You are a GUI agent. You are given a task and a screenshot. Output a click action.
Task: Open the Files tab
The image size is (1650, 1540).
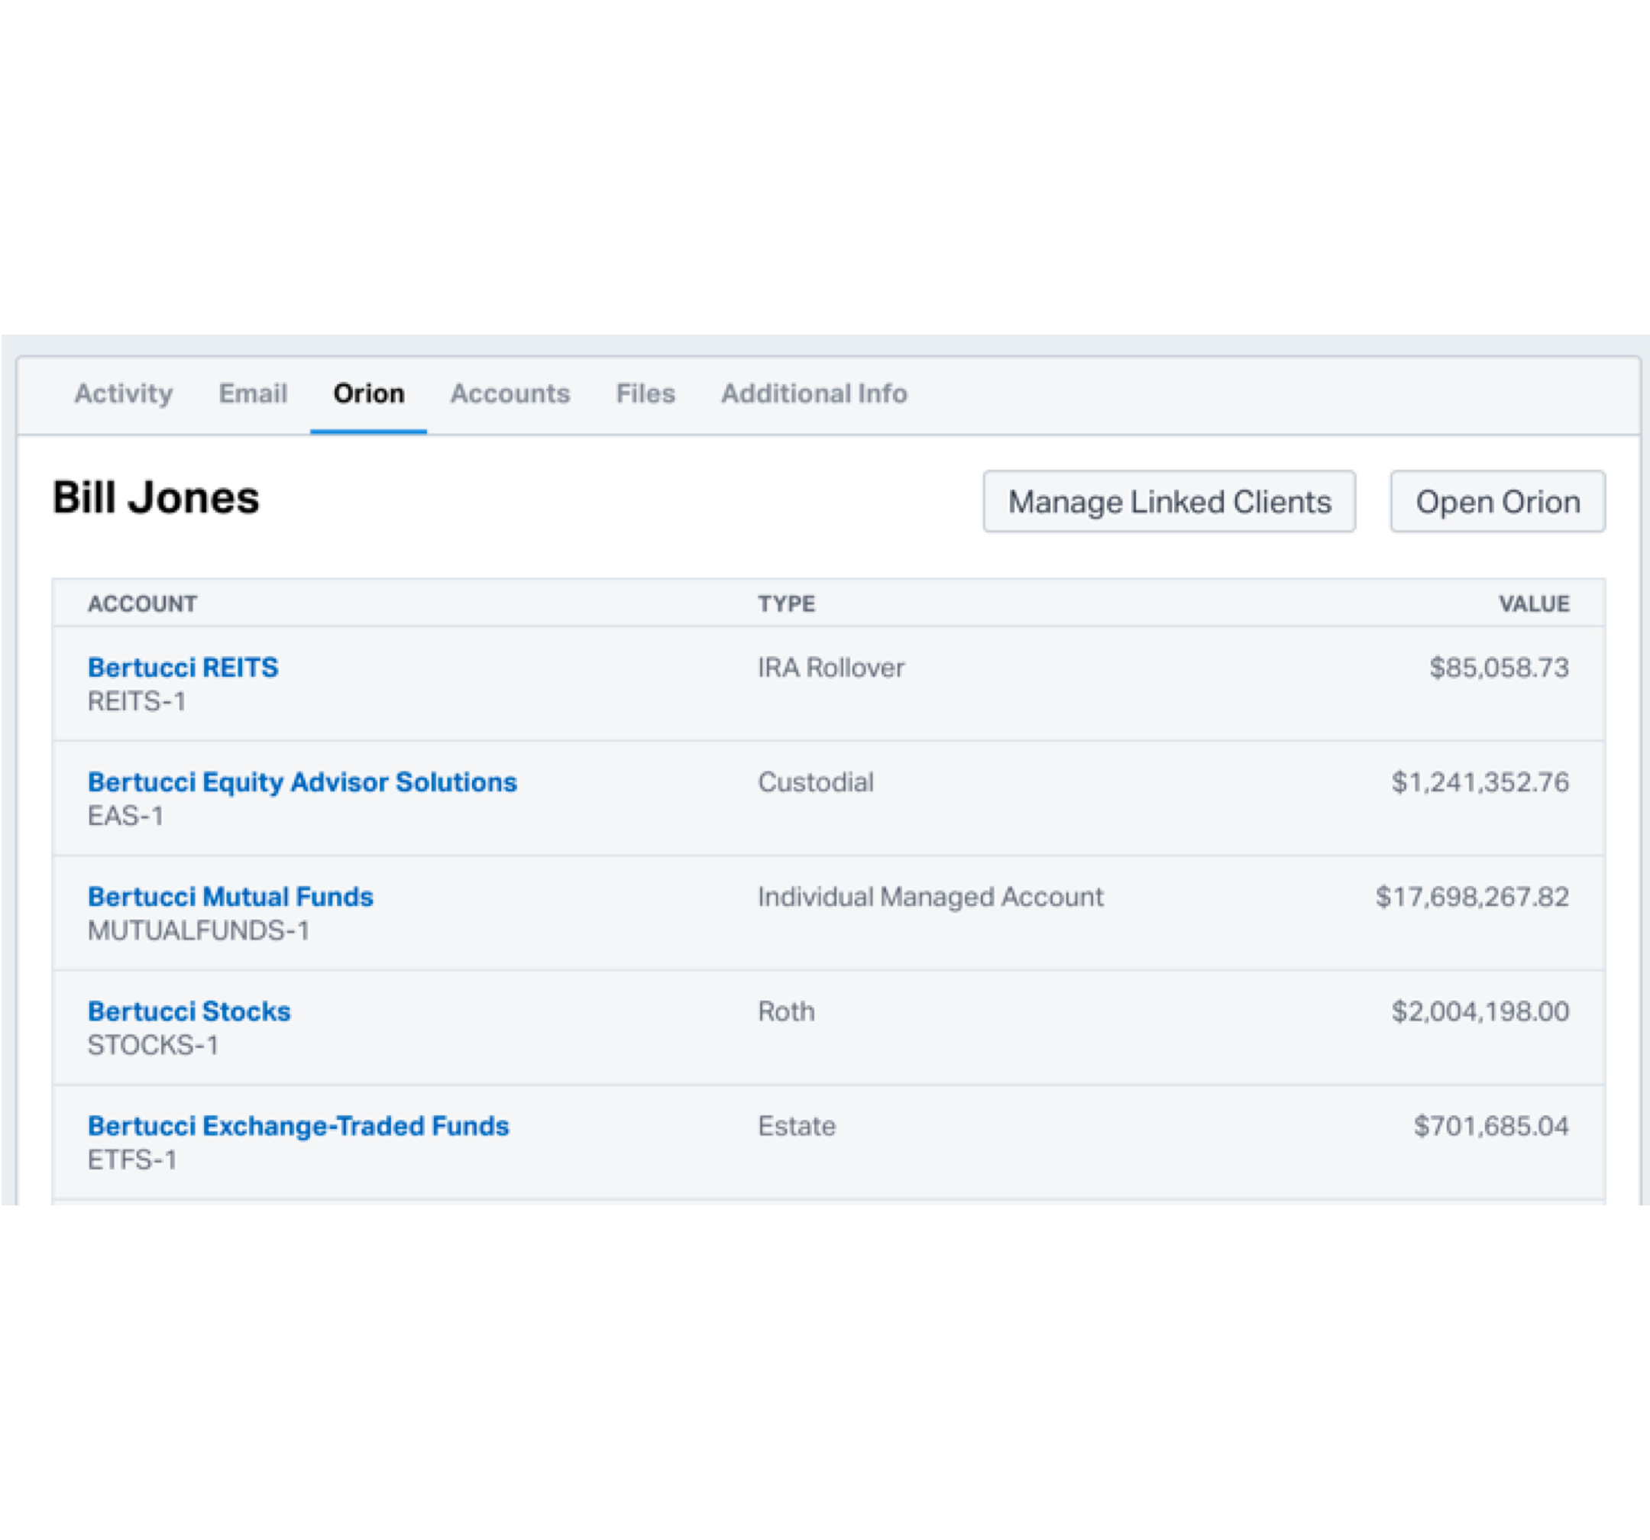click(645, 393)
